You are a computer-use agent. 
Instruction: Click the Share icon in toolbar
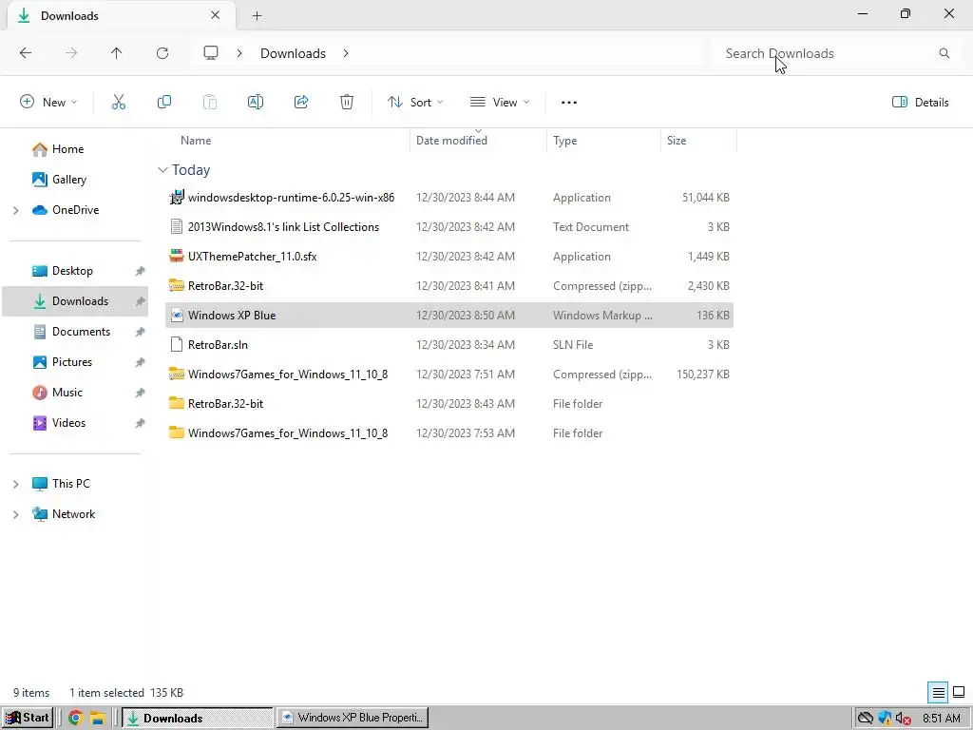tap(301, 103)
